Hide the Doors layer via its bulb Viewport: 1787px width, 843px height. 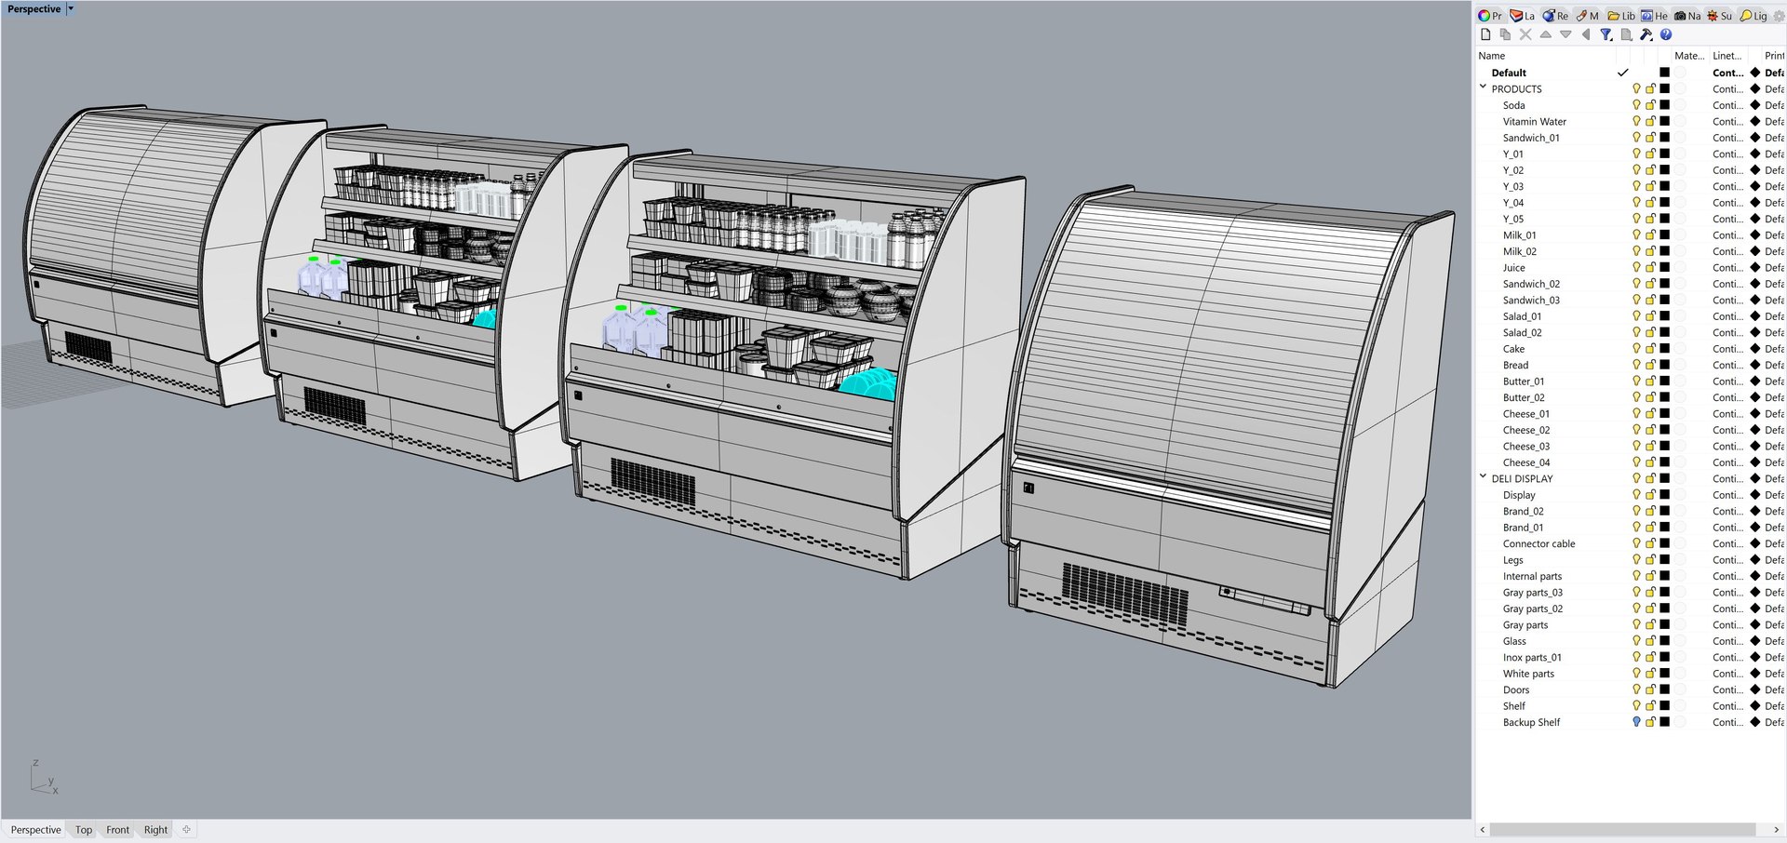[x=1636, y=689]
